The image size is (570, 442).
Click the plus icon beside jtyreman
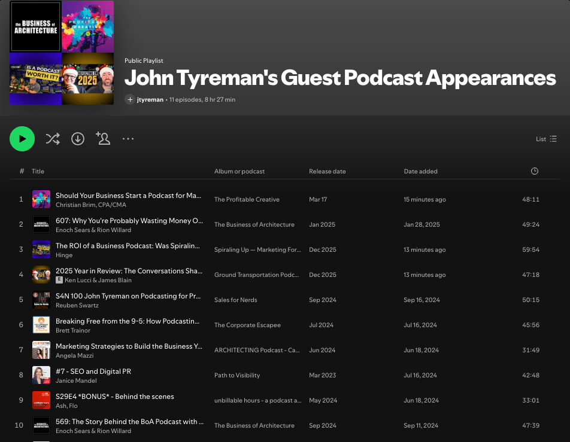pyautogui.click(x=130, y=99)
